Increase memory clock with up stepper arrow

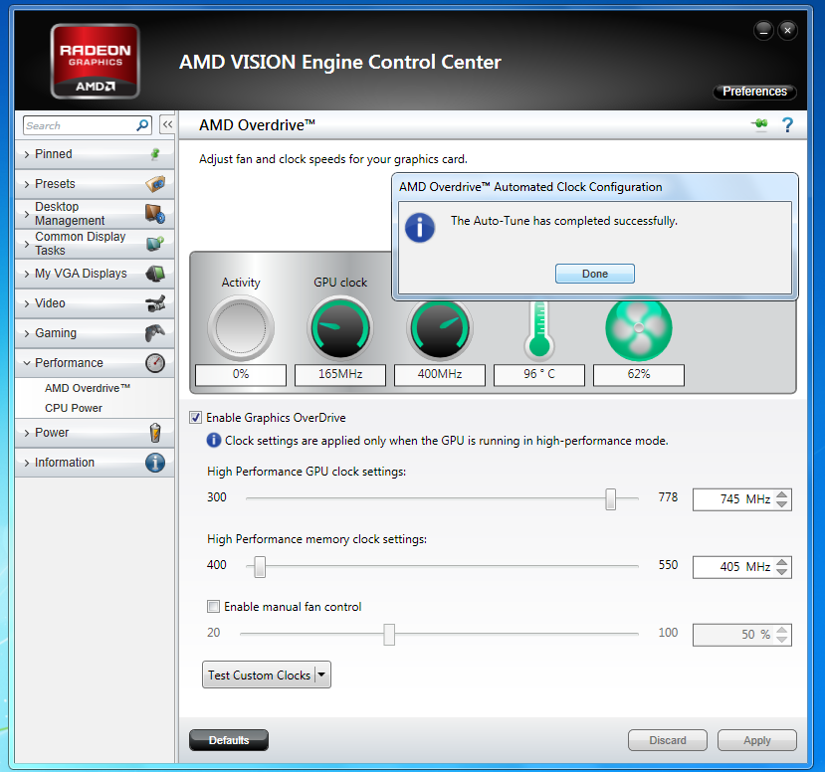point(782,562)
